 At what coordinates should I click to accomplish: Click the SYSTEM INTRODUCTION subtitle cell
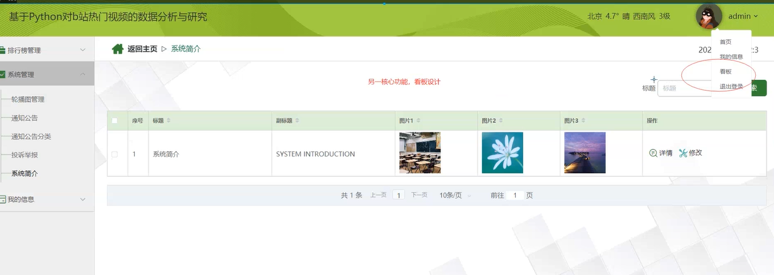coord(315,154)
